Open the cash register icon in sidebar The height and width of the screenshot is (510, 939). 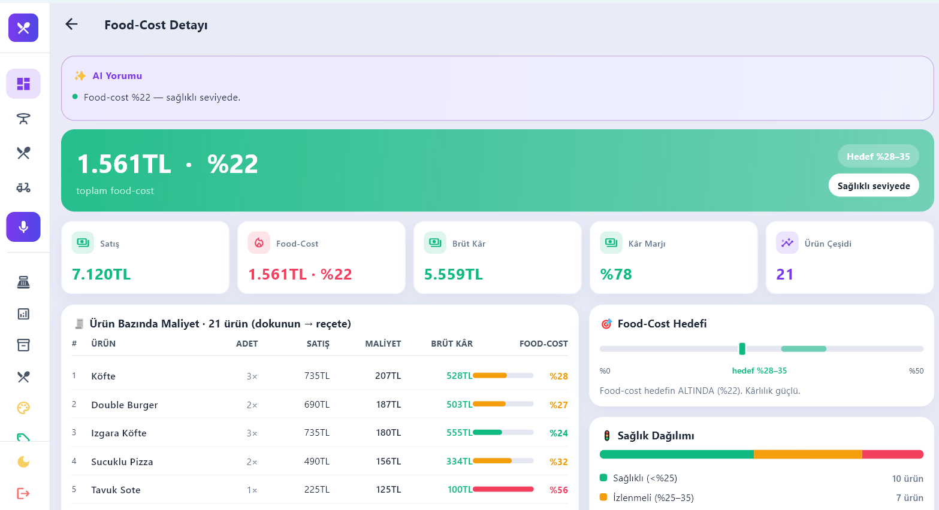pos(23,283)
